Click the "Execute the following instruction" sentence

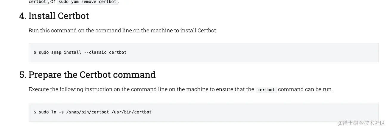coord(181,89)
